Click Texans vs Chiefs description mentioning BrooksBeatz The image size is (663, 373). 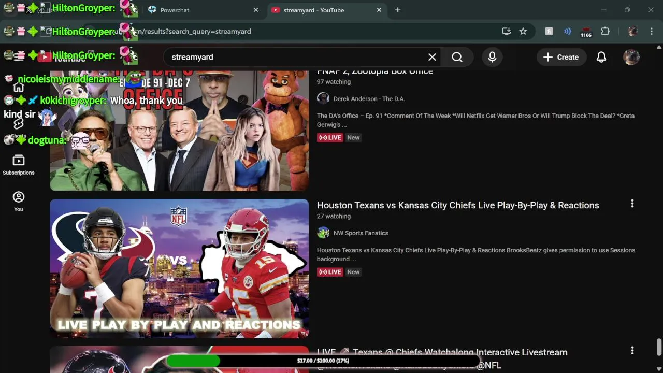pyautogui.click(x=475, y=254)
